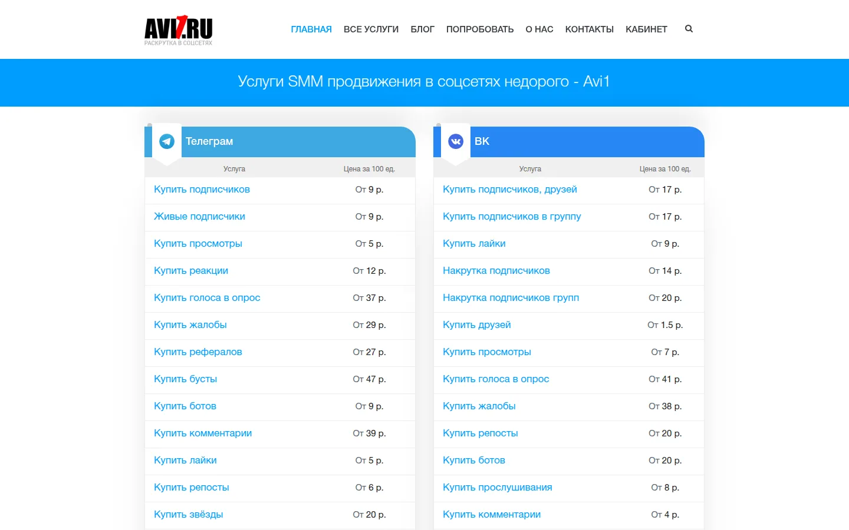The width and height of the screenshot is (849, 530).
Task: Open the КАБИНЕТ menu item
Action: pyautogui.click(x=646, y=29)
